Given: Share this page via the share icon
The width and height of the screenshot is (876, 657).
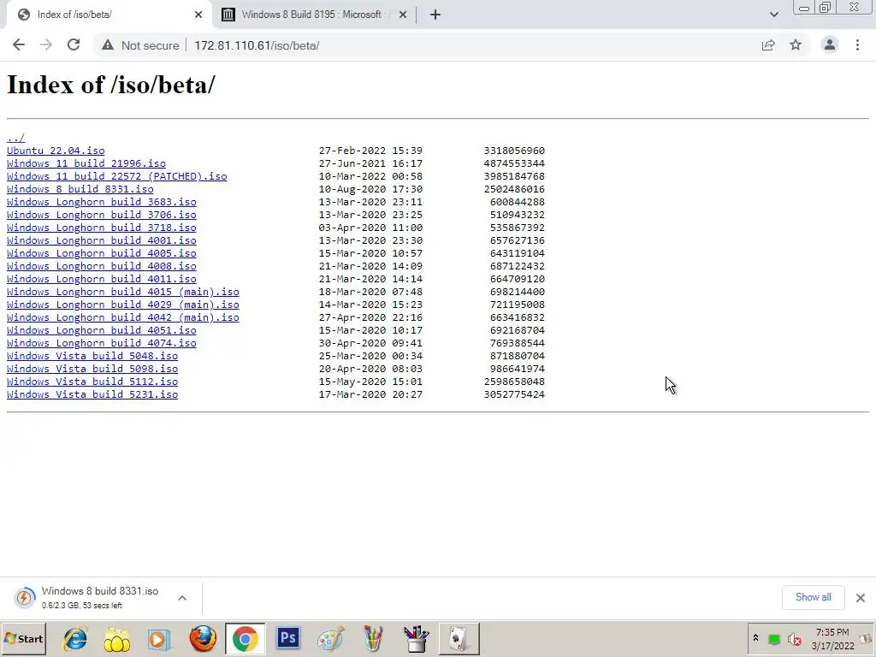Looking at the screenshot, I should click(768, 45).
